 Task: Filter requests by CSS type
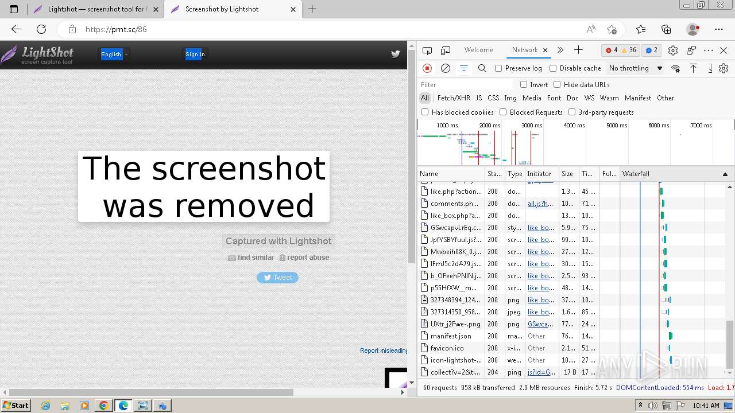(x=493, y=98)
